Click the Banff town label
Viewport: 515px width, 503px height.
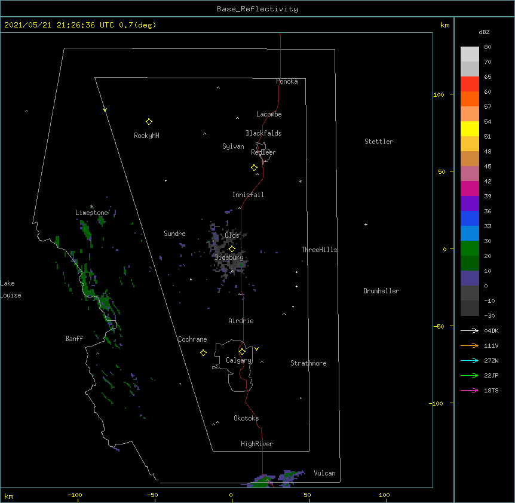coord(74,339)
